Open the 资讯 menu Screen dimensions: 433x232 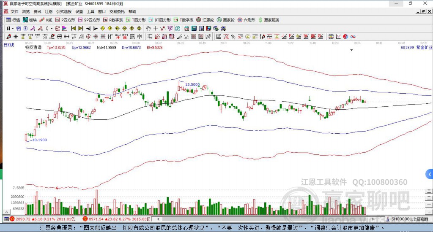(x=37, y=11)
